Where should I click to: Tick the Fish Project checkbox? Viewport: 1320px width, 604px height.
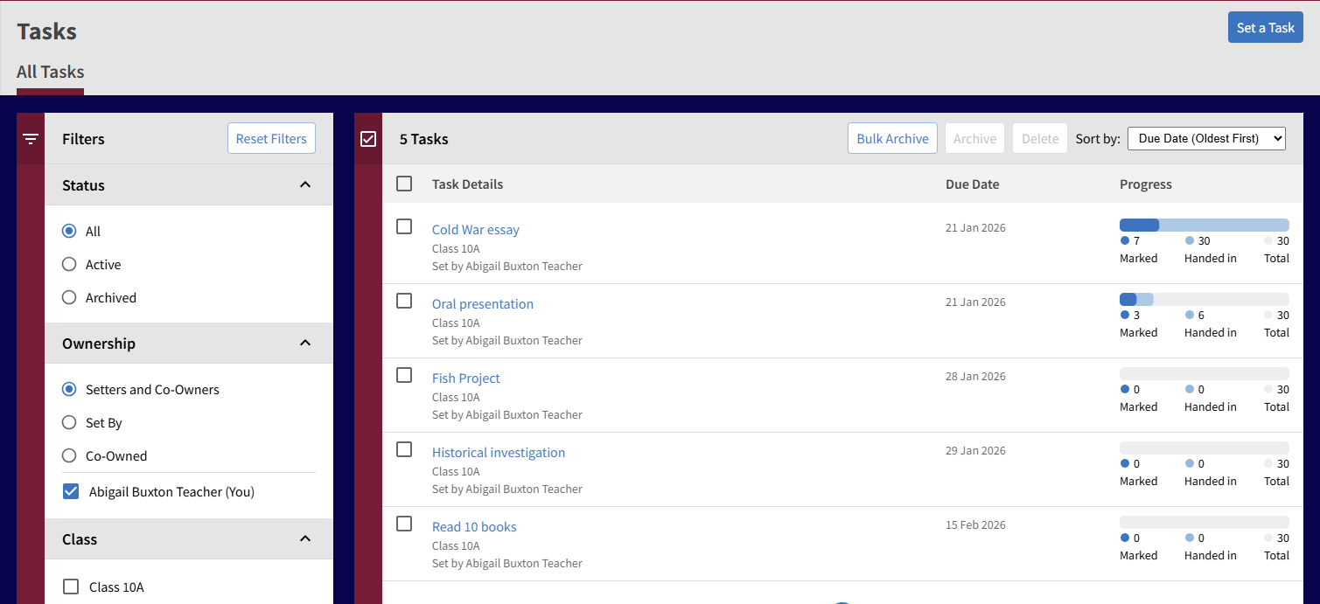[404, 375]
